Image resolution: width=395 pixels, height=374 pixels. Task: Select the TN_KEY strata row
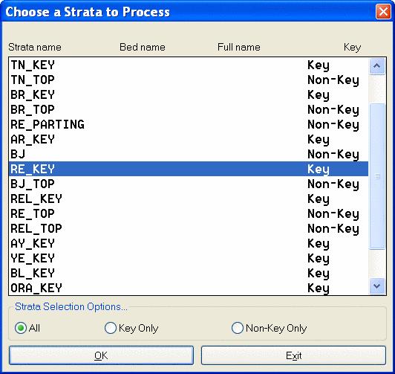pyautogui.click(x=189, y=65)
